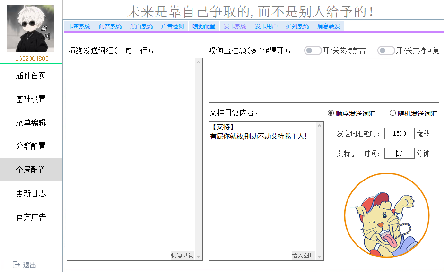Click the 艾特禁言时间 minutes field
444x272 pixels.
click(399, 153)
